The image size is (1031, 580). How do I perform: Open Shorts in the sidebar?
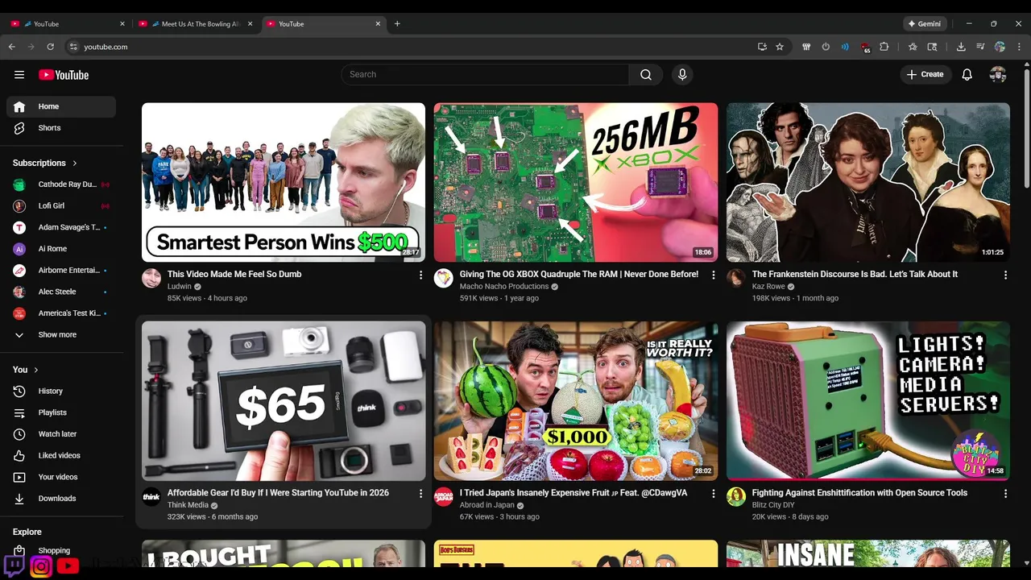pos(61,128)
